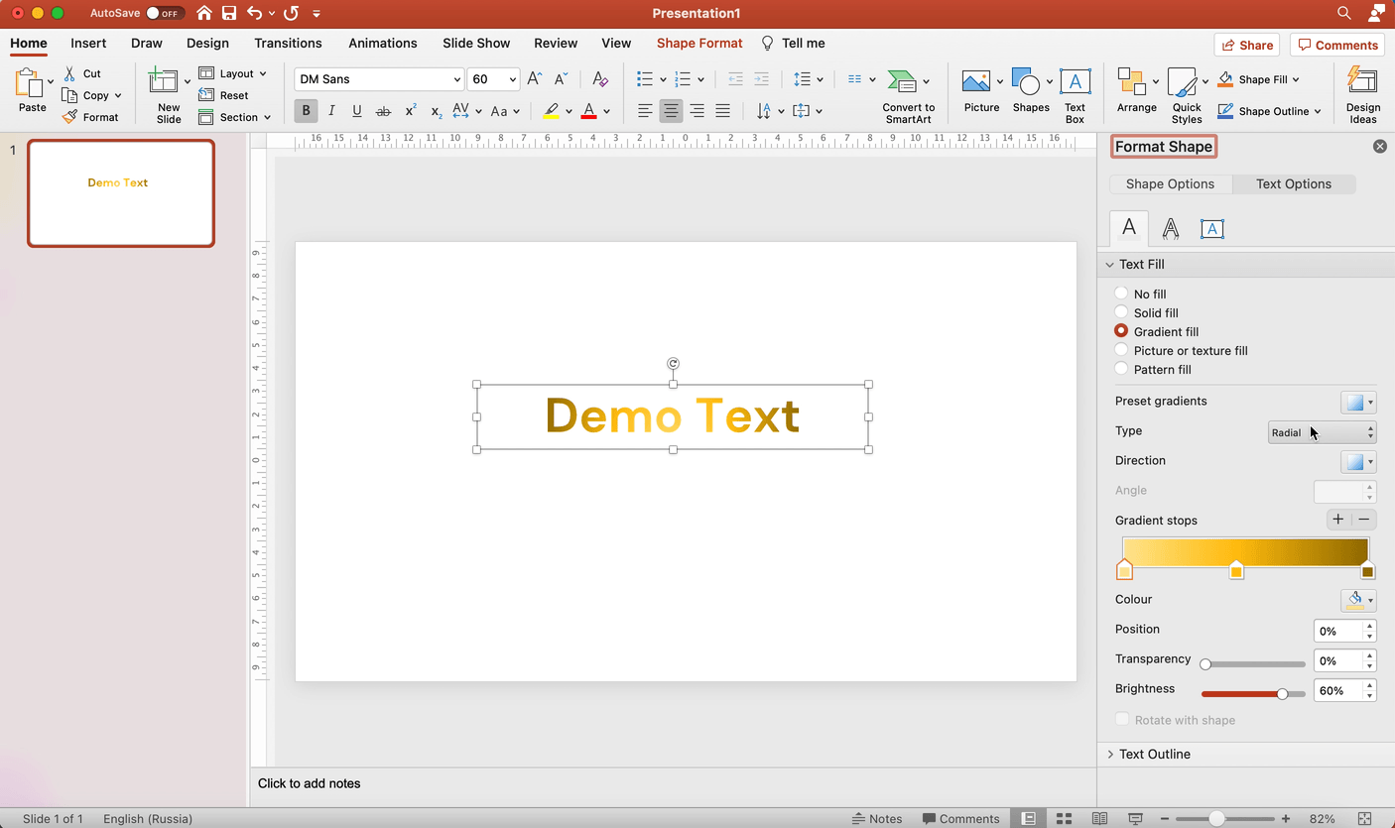This screenshot has height=828, width=1395.
Task: Click Reset slide button
Action: tap(224, 95)
